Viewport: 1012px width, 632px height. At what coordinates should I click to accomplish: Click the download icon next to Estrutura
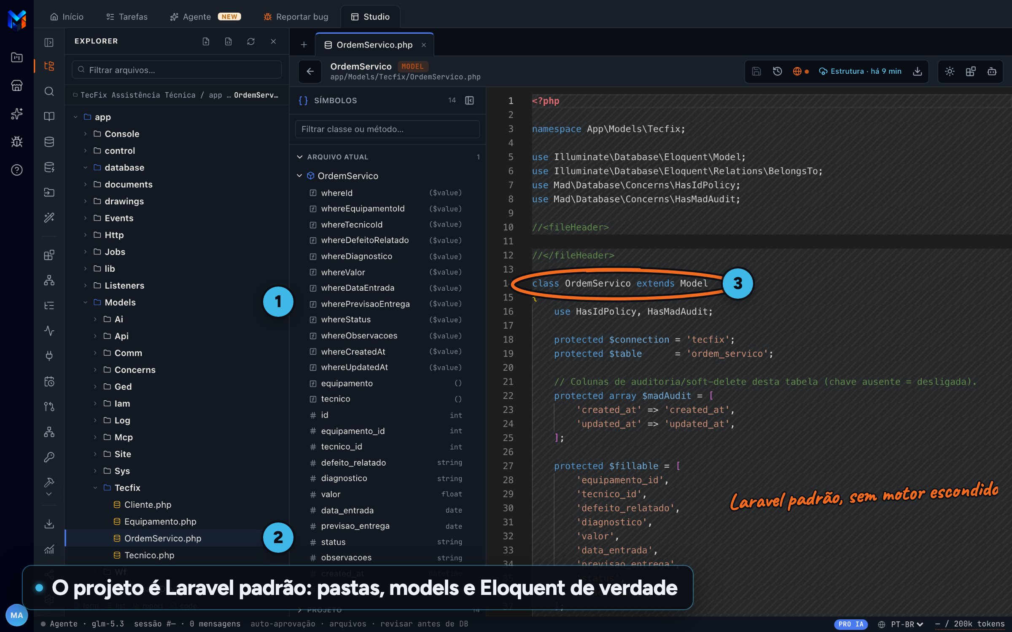coord(917,71)
